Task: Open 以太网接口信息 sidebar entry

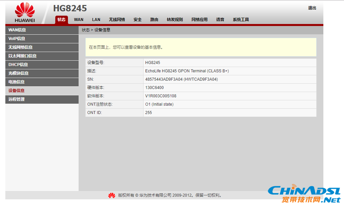Action: click(23, 56)
